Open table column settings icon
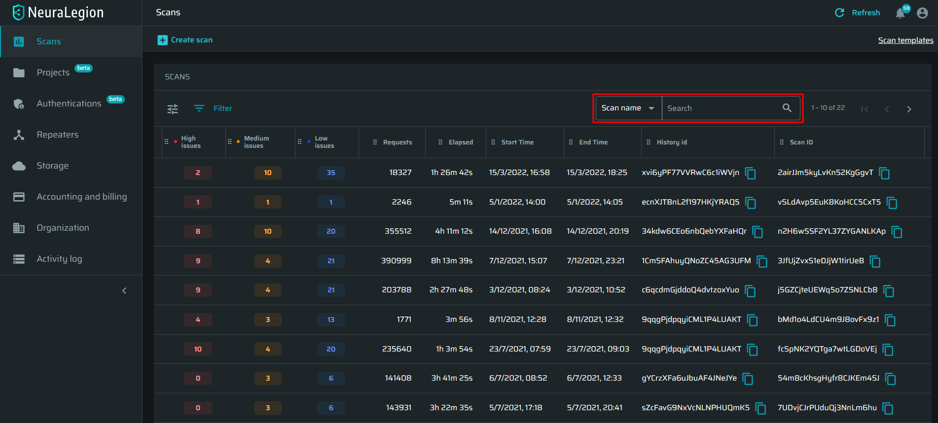The image size is (938, 423). pos(173,109)
